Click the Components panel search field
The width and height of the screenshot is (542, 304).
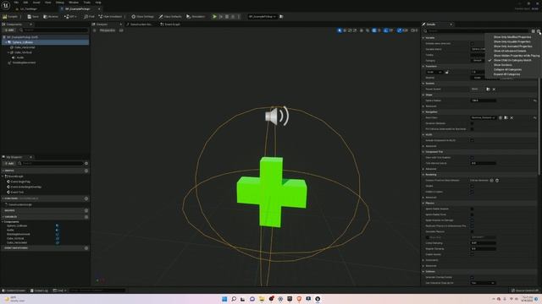pyautogui.click(x=53, y=30)
